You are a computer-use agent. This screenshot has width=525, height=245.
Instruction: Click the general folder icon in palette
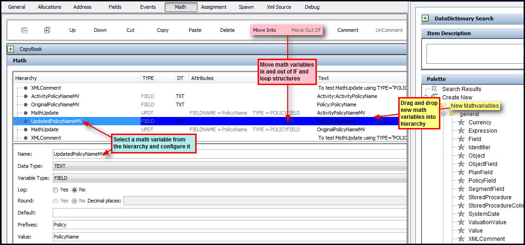click(452, 114)
